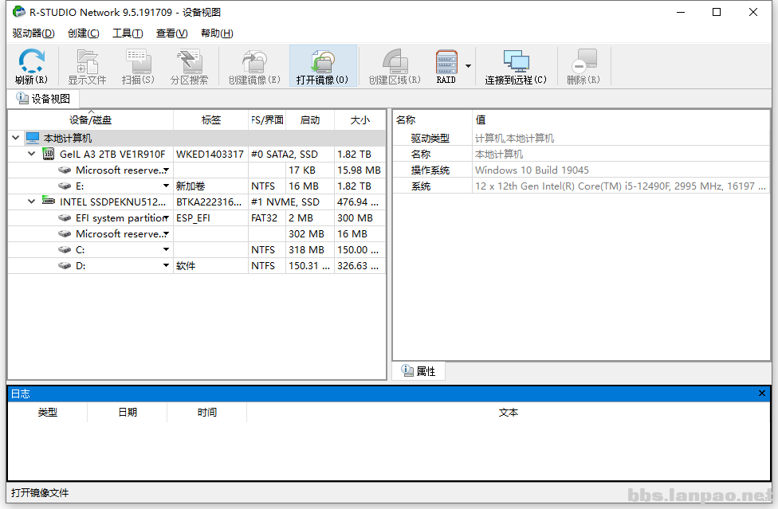Viewport: 778px width, 509px height.
Task: Open the dropdown arrow next to RAID
Action: (468, 66)
